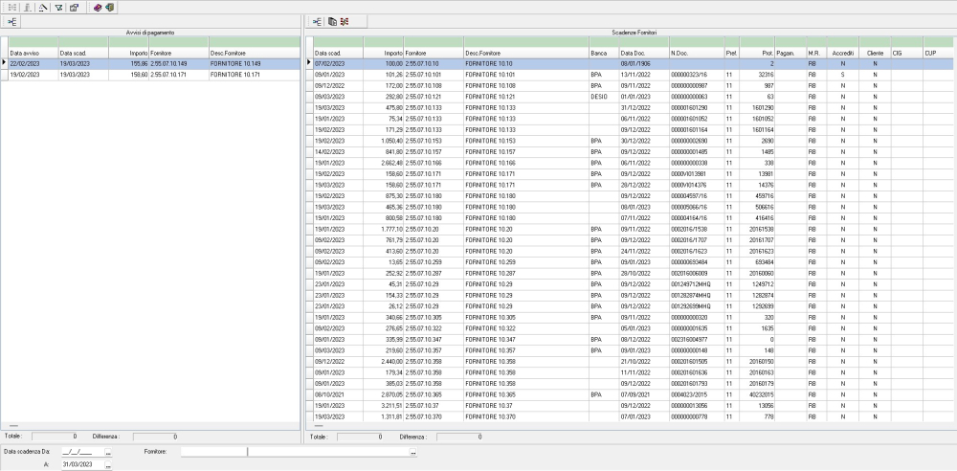
Task: Click the filter funnel toolbar icon
Action: coord(58,7)
